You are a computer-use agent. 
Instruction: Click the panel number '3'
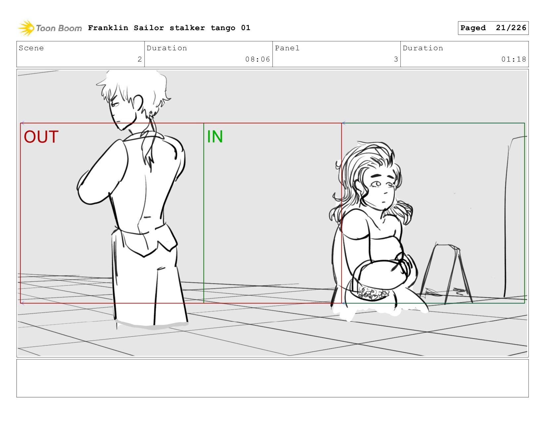396,59
